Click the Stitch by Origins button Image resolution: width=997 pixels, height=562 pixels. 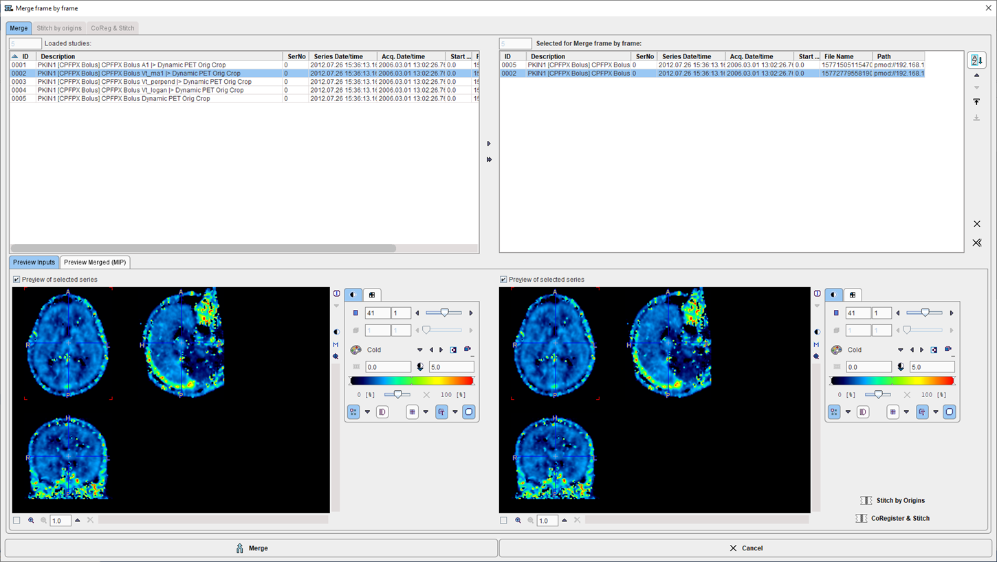[x=892, y=501]
